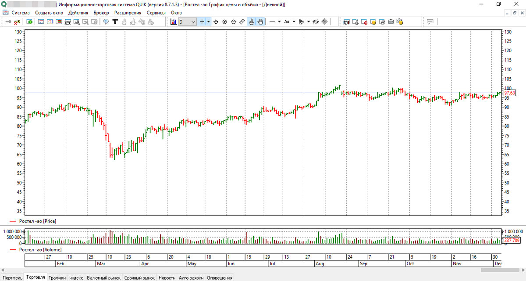Toggle the open-hand pan mode
The height and width of the screenshot is (281, 526).
260,22
